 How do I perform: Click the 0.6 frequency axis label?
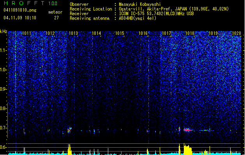pyautogui.click(x=3, y=147)
